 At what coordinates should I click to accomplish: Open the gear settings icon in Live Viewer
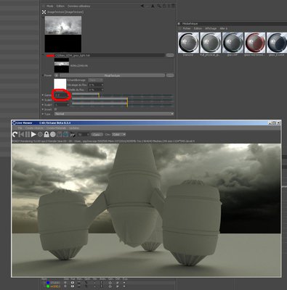(x=40, y=134)
